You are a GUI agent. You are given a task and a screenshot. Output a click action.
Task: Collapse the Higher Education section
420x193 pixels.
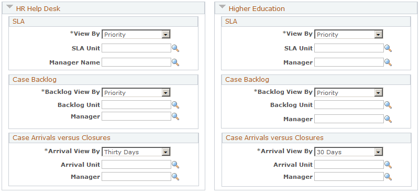[223, 7]
